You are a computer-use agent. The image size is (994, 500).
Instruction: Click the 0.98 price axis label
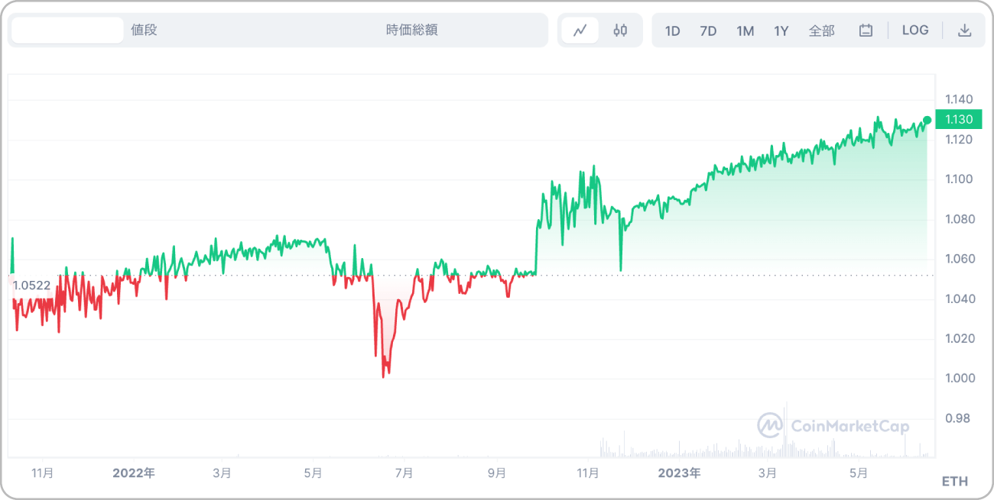[957, 418]
